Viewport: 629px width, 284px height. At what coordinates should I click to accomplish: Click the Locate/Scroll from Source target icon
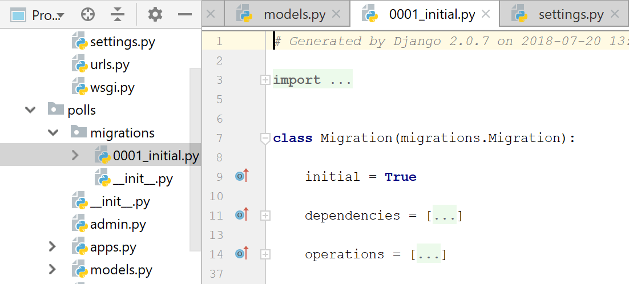(87, 15)
